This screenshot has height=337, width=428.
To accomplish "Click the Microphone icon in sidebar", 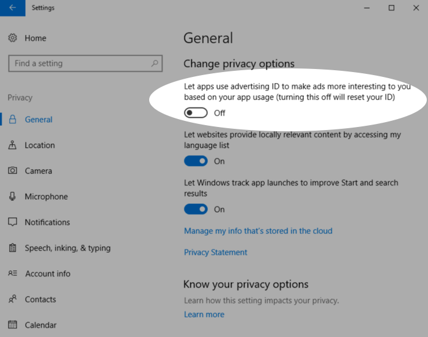I will 12,197.
